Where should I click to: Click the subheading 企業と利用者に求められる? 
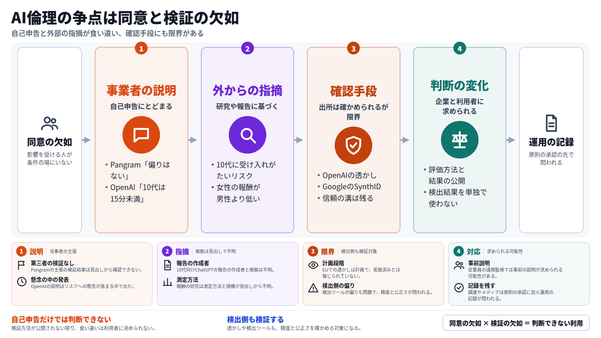coord(460,106)
